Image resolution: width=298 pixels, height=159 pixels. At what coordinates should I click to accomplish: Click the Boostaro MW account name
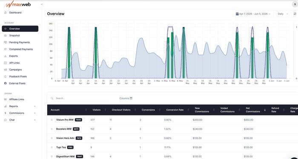coord(64,129)
